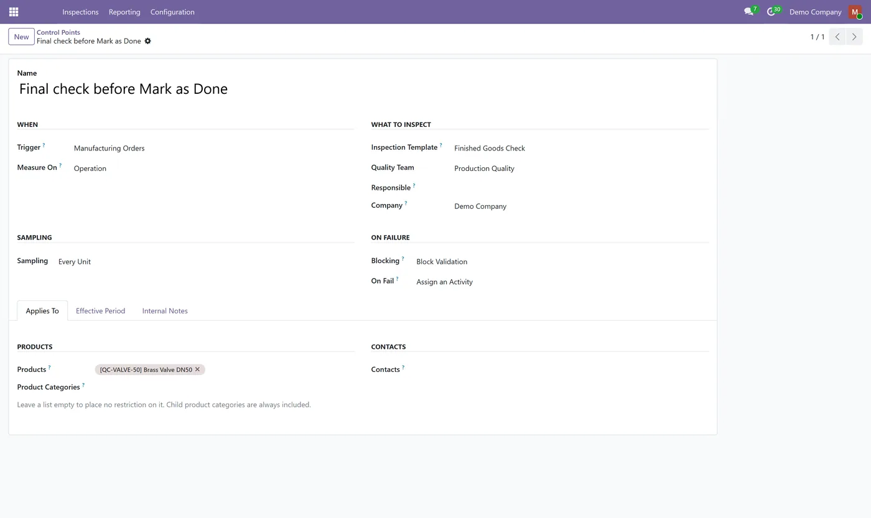Open the Inspections menu

(x=80, y=12)
